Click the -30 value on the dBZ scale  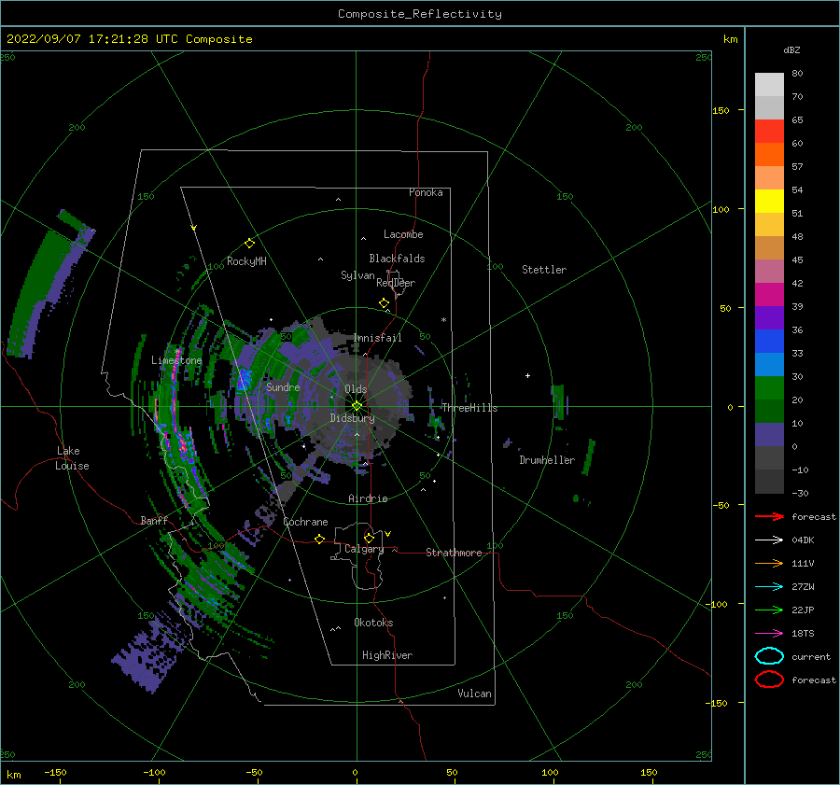801,493
